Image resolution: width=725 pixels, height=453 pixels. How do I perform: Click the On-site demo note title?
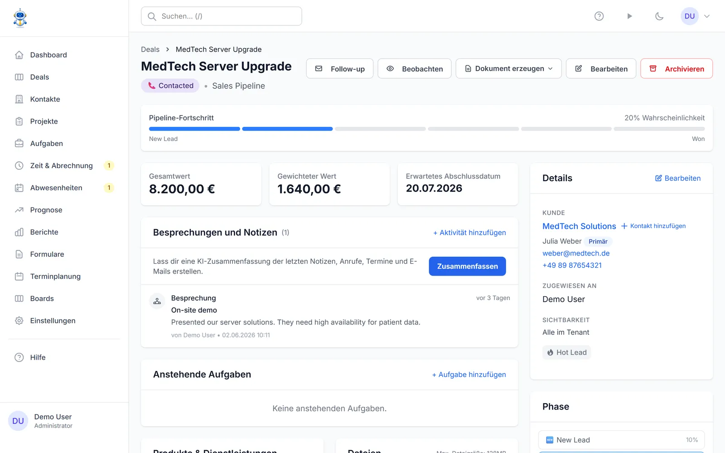point(194,310)
